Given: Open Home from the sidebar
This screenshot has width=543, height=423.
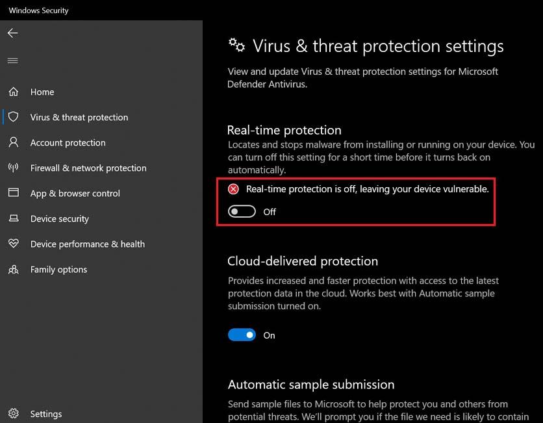Looking at the screenshot, I should (x=42, y=92).
